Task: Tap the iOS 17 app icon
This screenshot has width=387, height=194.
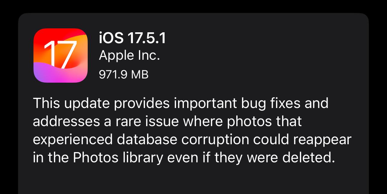Action: [x=61, y=56]
